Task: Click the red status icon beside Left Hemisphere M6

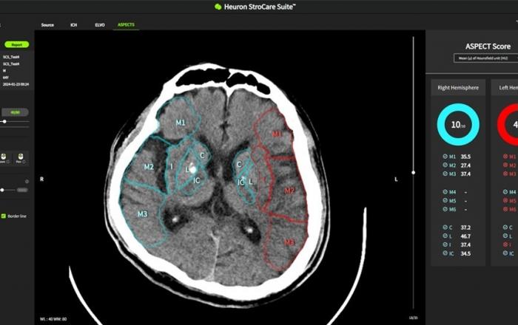Action: (505, 209)
